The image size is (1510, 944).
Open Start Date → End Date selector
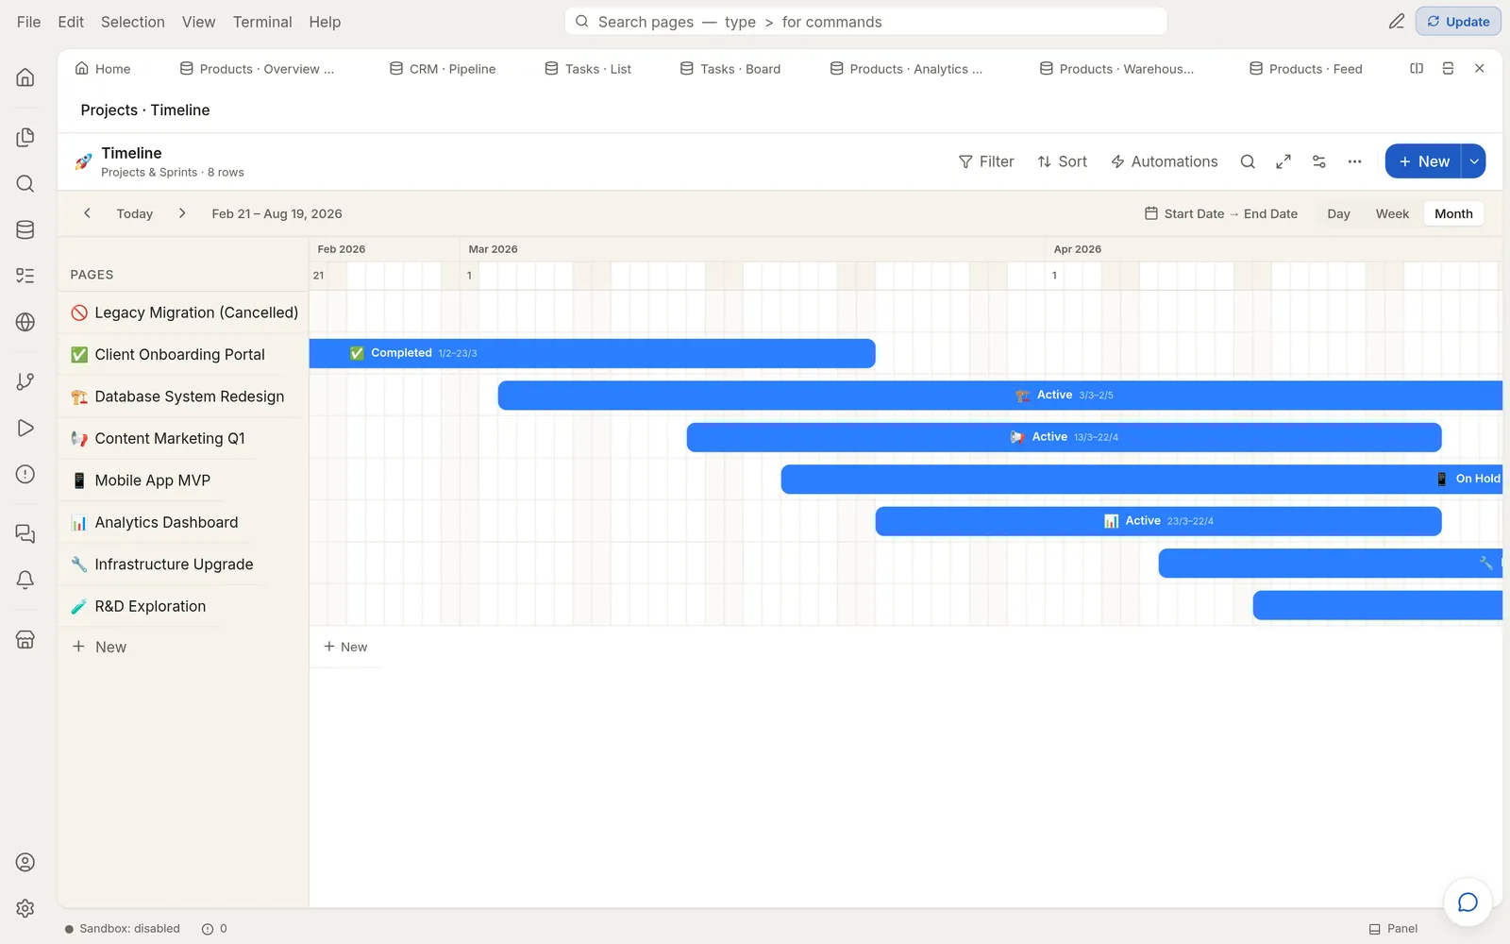[1221, 213]
